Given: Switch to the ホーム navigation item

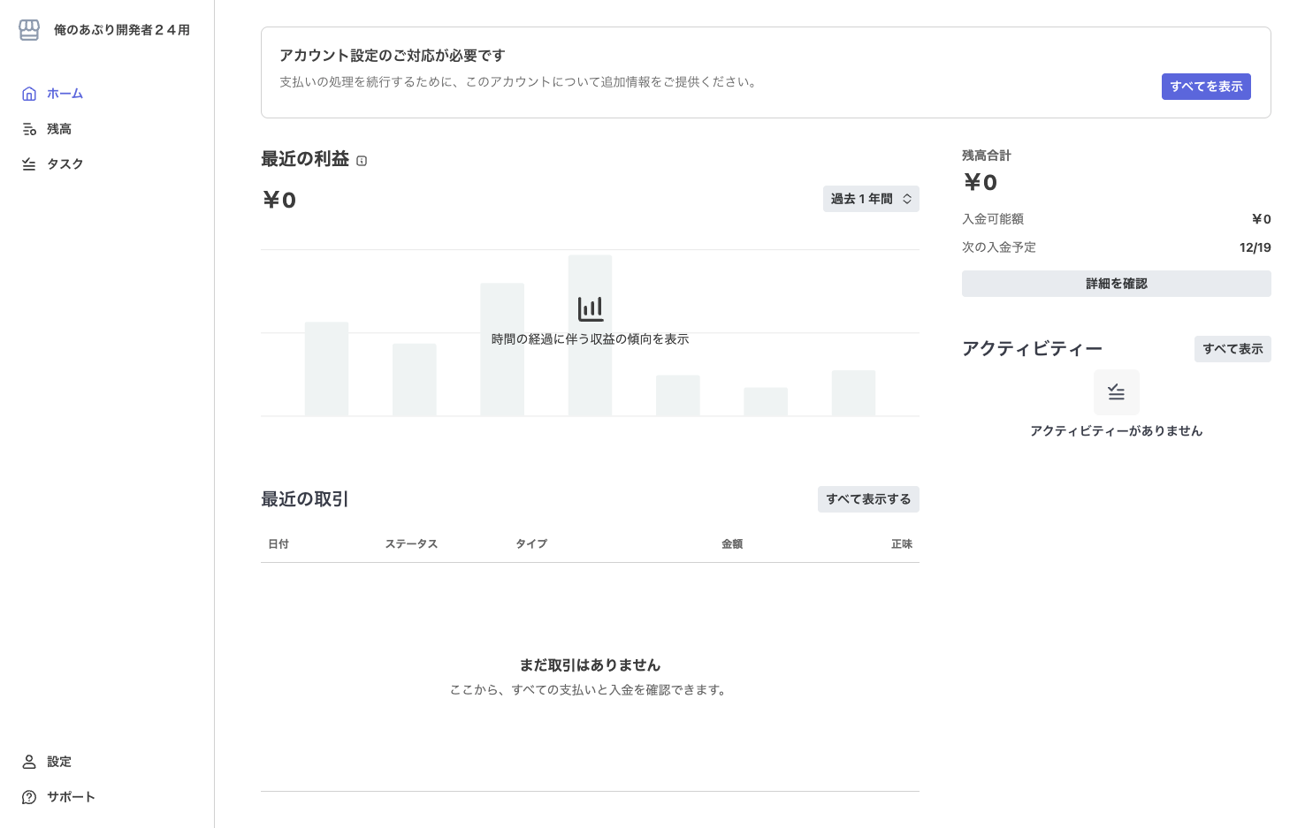Looking at the screenshot, I should point(64,93).
